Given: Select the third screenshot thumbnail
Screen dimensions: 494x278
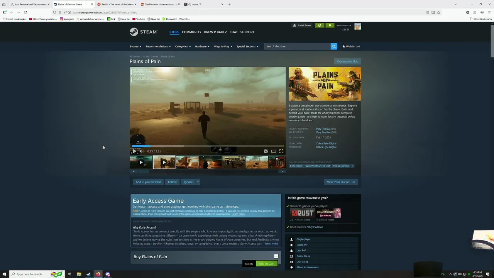Looking at the screenshot, I should tap(187, 162).
